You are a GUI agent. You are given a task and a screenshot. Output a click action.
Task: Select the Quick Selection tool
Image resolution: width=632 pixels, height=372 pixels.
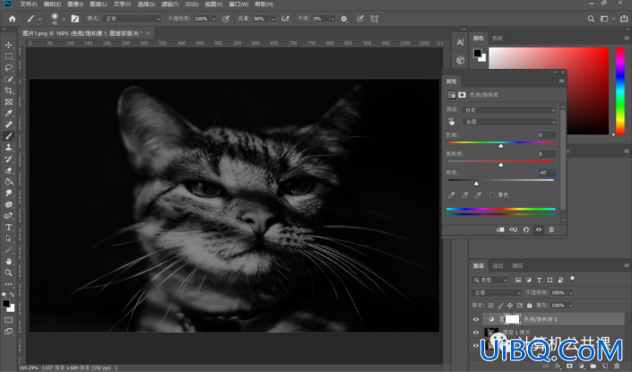click(x=8, y=79)
